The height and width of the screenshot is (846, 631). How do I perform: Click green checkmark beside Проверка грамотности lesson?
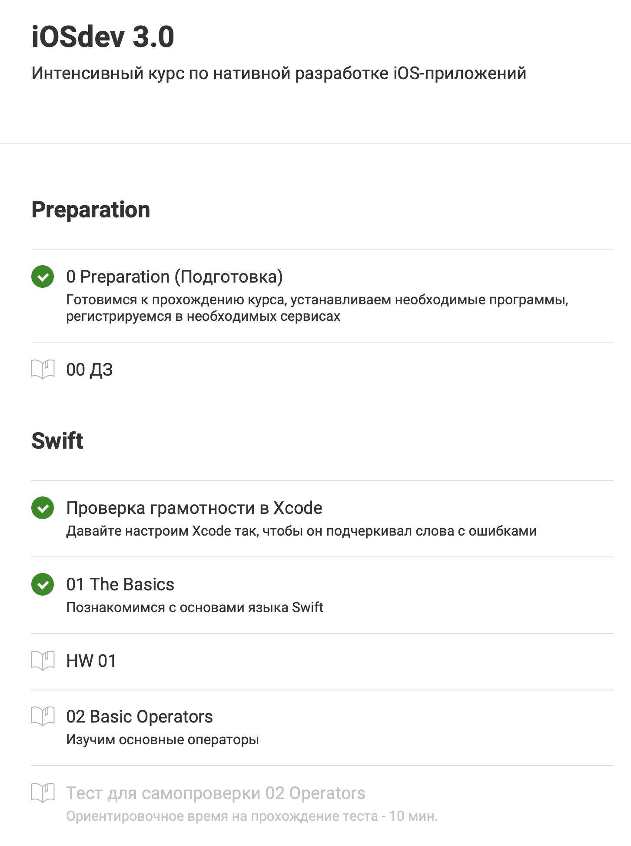[43, 508]
